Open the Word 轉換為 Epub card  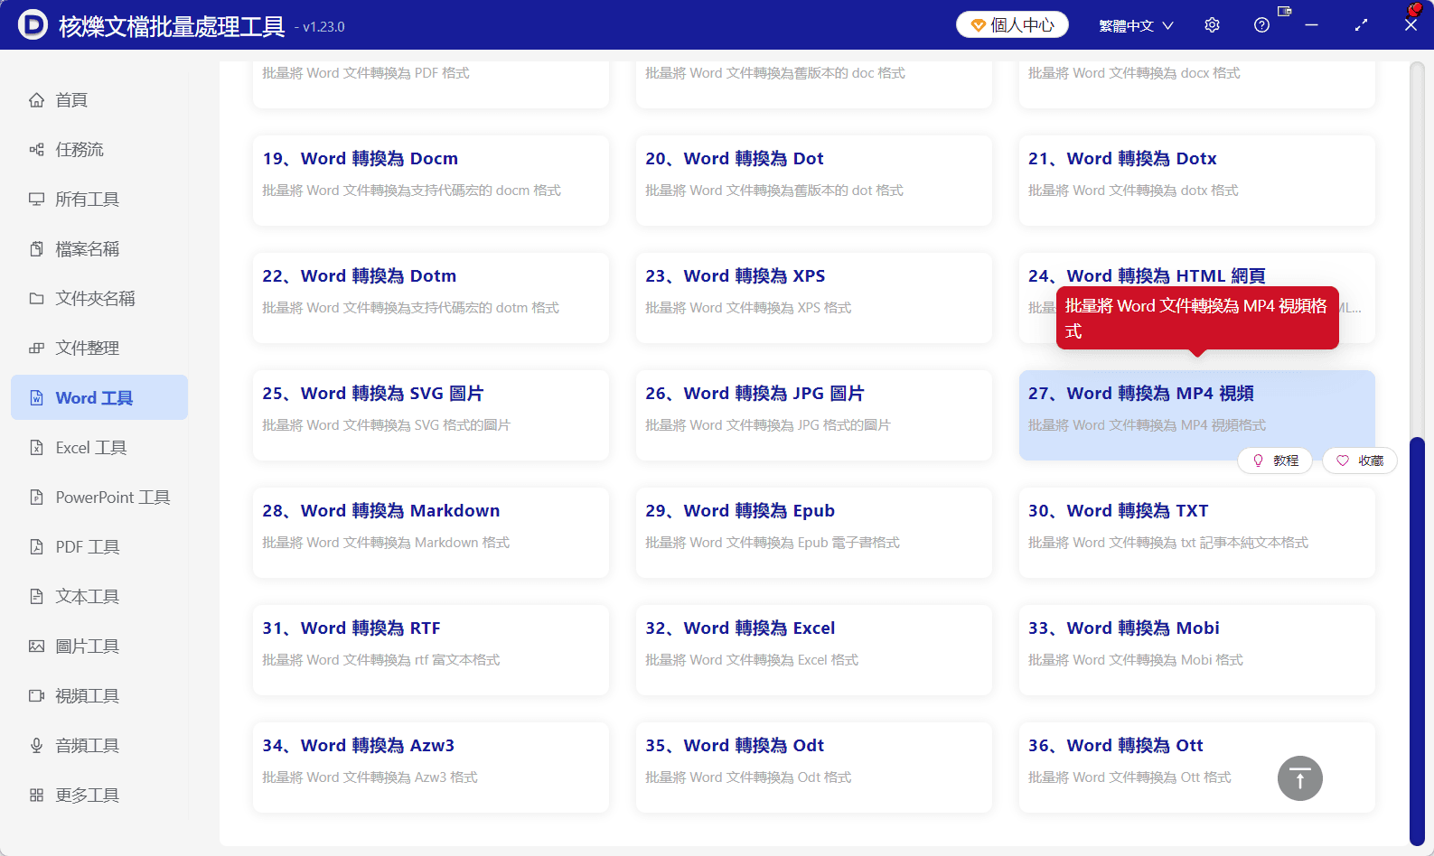coord(814,533)
